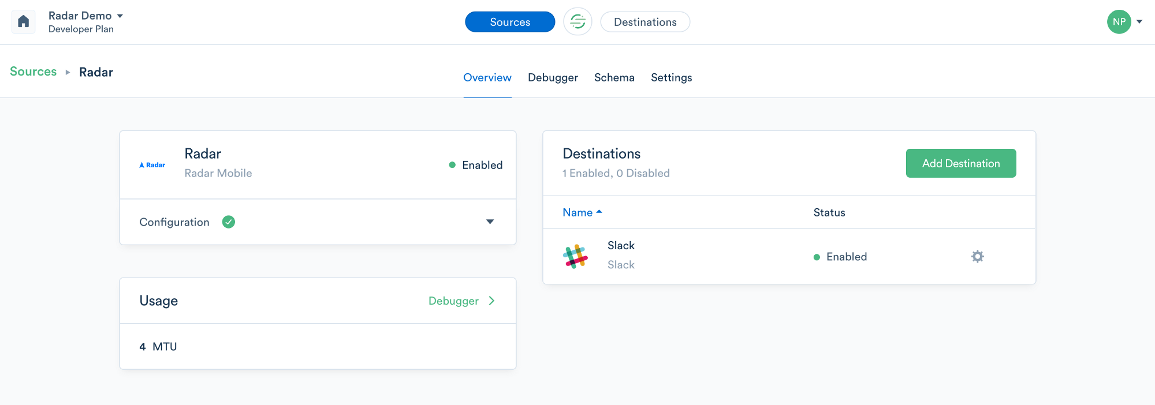Screen dimensions: 1155x405
Task: Open the account menu arrow beside NP
Action: pos(1139,22)
